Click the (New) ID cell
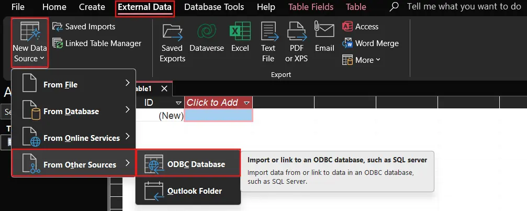 (160, 116)
